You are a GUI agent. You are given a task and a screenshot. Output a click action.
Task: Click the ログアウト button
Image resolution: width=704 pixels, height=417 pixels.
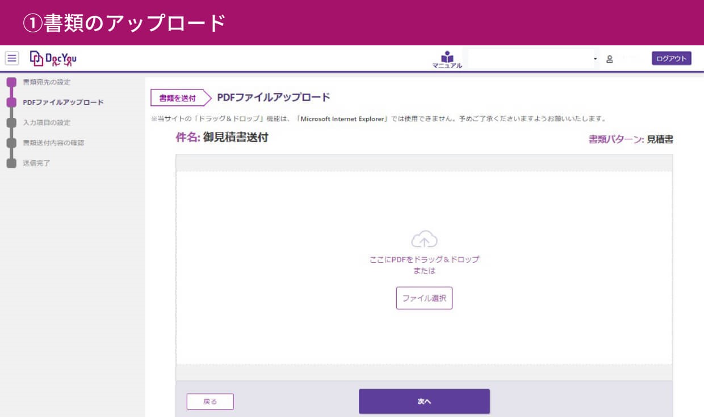(x=671, y=58)
